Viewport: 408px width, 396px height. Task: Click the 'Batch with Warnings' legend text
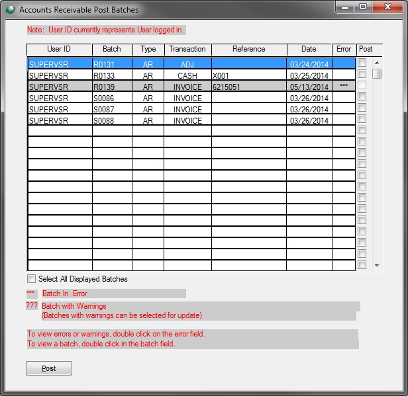click(74, 306)
